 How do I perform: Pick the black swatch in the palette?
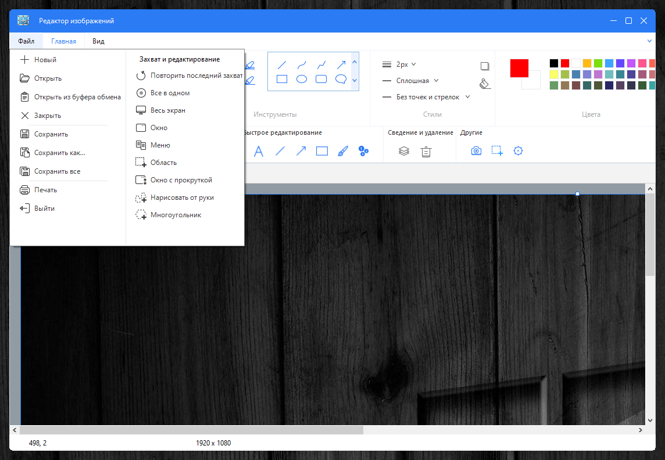pyautogui.click(x=554, y=63)
